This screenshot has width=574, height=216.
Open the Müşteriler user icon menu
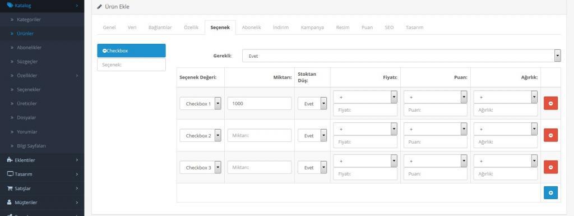tap(10, 202)
